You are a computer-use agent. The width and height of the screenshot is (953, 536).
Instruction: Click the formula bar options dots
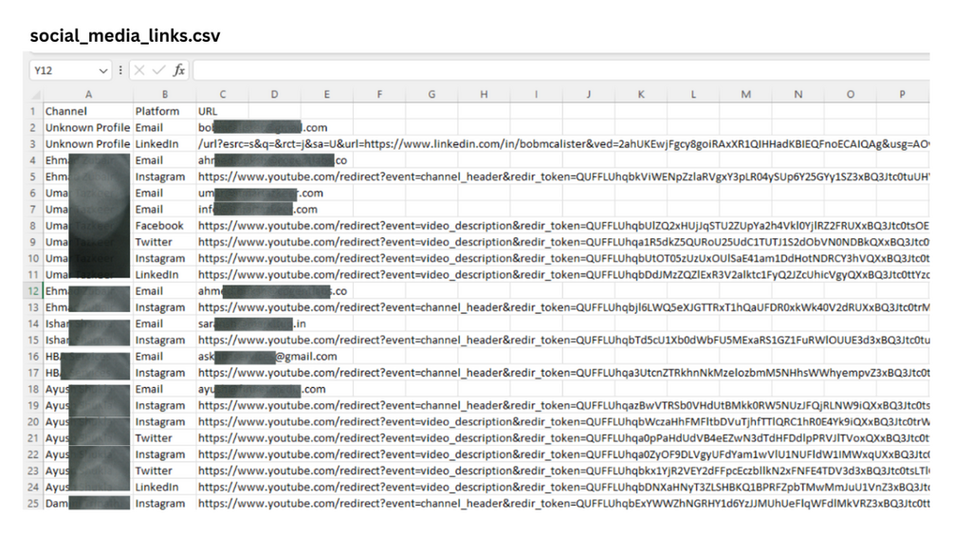pyautogui.click(x=120, y=70)
